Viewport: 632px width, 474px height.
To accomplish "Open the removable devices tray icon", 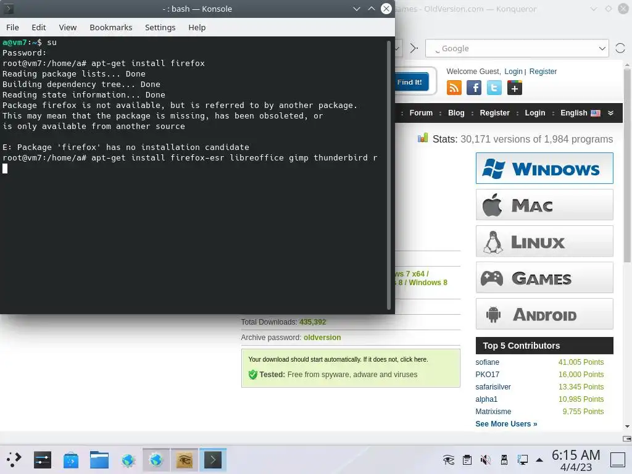I will tap(504, 459).
